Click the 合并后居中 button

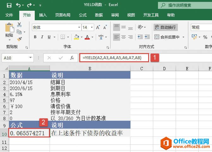167,37
